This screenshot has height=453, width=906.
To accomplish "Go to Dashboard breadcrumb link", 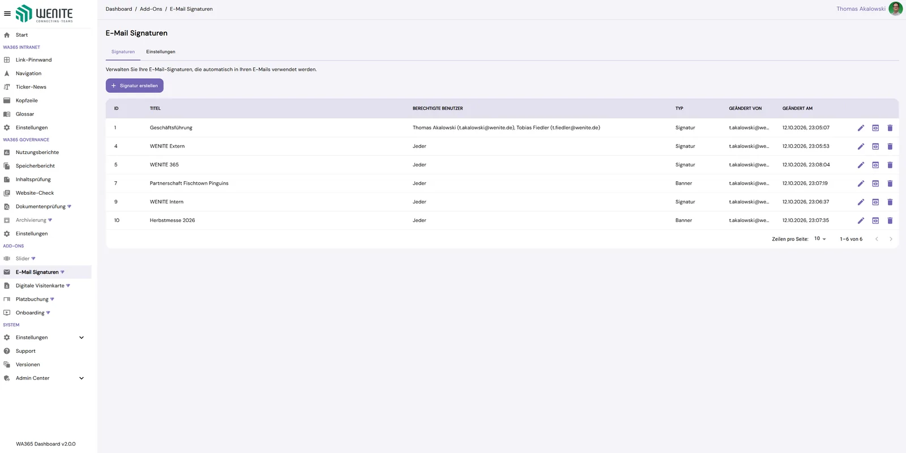I will [119, 9].
